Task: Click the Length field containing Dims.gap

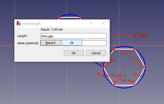Action: click(x=73, y=36)
